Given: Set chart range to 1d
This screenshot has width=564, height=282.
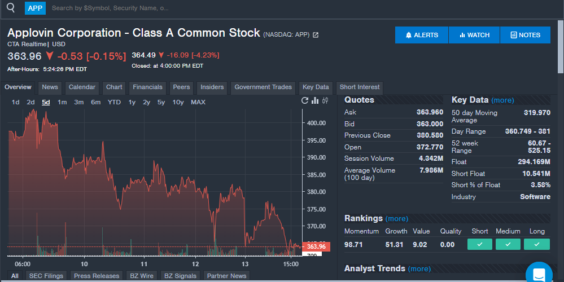Looking at the screenshot, I should 15,103.
